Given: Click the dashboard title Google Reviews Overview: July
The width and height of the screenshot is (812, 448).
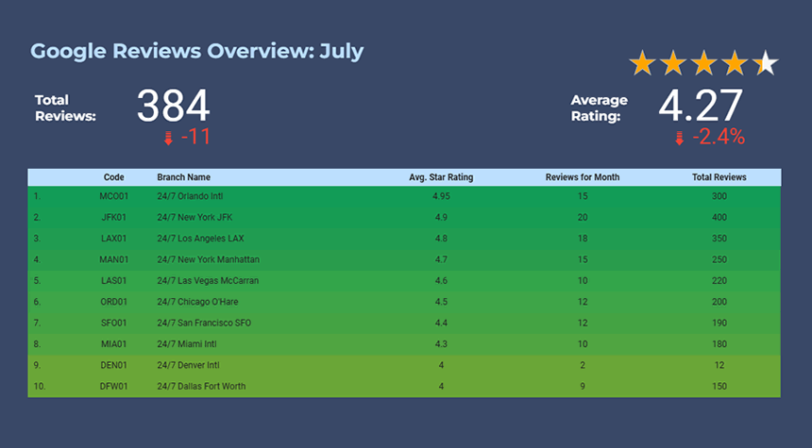Looking at the screenshot, I should pos(196,51).
